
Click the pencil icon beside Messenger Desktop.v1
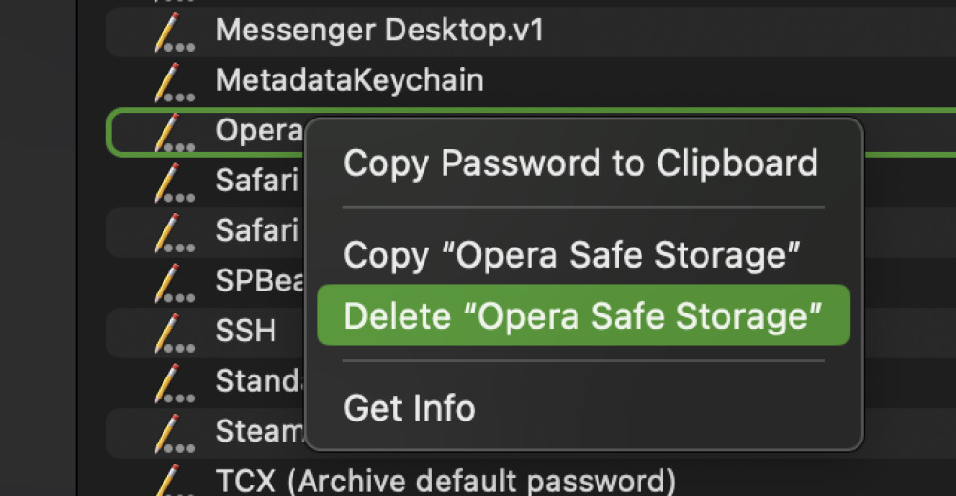174,32
